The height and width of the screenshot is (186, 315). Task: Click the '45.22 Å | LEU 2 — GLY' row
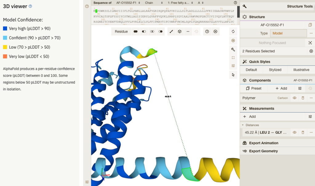pos(265,133)
